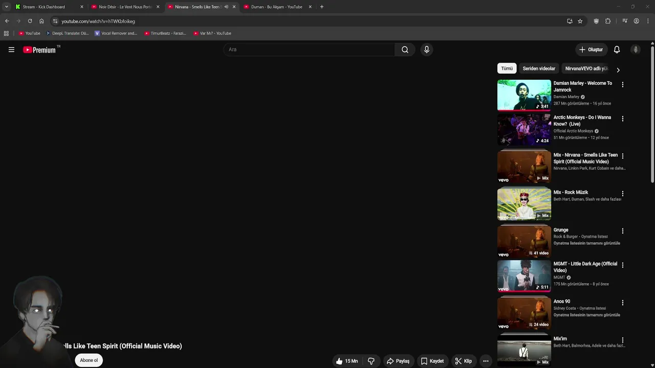This screenshot has width=655, height=368.
Task: Open browser media controls icon
Action: [625, 21]
